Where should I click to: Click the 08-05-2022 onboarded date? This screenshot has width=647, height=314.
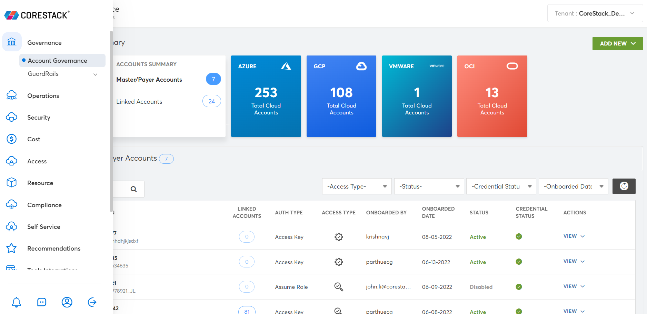tap(437, 237)
